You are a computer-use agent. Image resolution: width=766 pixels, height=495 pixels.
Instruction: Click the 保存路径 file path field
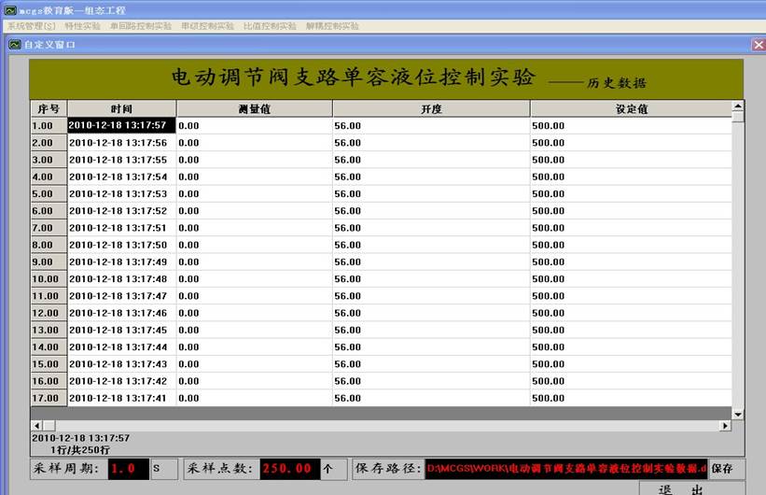pos(565,469)
